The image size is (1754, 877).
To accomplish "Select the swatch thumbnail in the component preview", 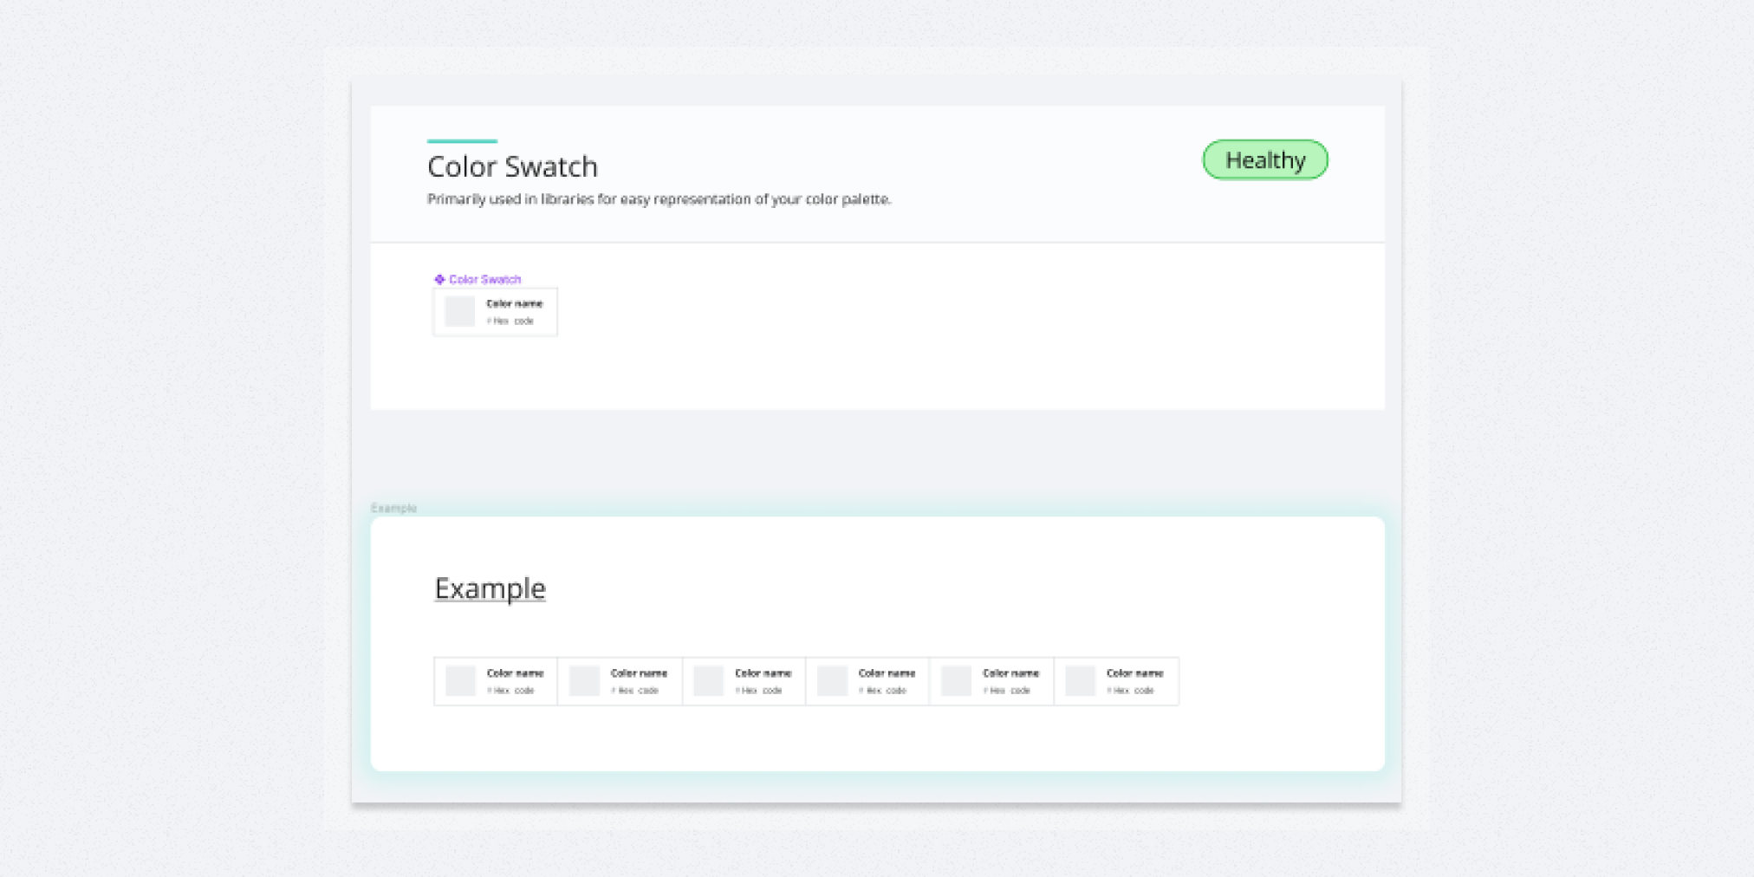I will 459,310.
